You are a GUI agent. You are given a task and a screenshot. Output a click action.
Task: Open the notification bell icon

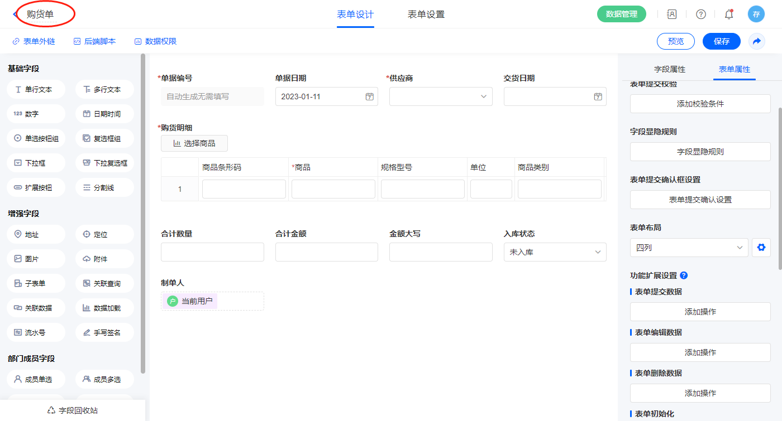pos(729,14)
